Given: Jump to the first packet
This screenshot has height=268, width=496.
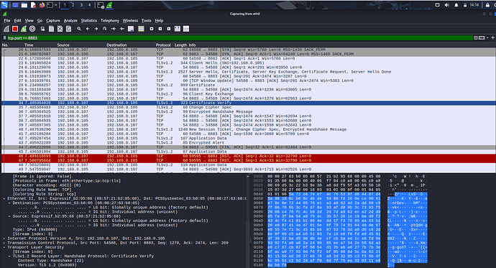Looking at the screenshot, I should click(114, 29).
